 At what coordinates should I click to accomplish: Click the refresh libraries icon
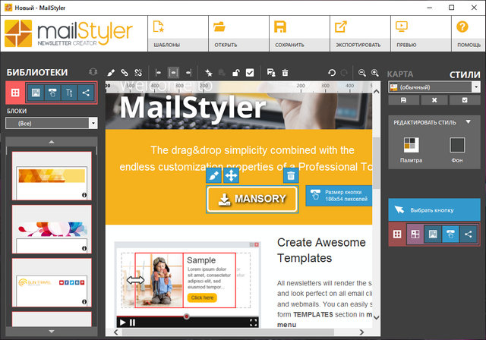pos(93,72)
